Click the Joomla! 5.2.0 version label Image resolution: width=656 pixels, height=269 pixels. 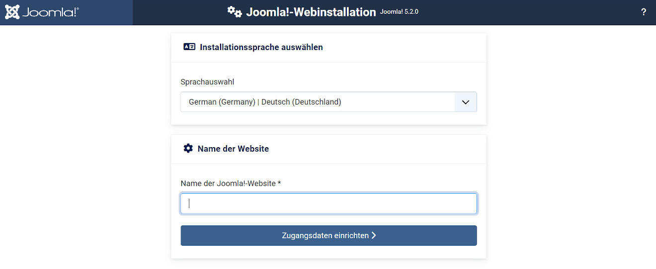pyautogui.click(x=399, y=11)
